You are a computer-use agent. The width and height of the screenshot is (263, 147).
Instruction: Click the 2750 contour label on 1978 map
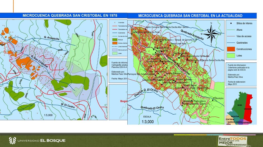click(x=21, y=81)
